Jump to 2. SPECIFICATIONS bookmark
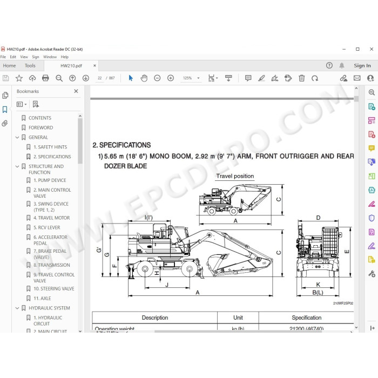The image size is (378, 378). pos(52,157)
